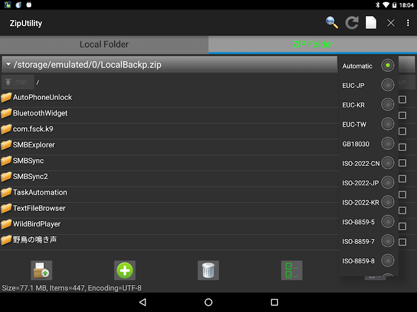This screenshot has height=312, width=417.
Task: Check the TextFileBrowser row checkbox
Action: [x=403, y=210]
